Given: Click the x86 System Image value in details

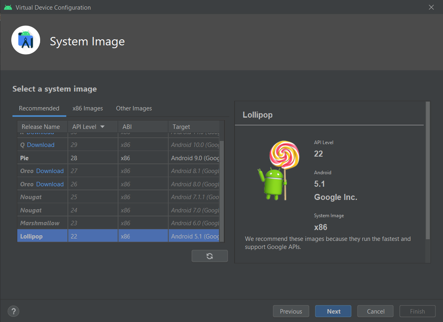Looking at the screenshot, I should click(321, 227).
